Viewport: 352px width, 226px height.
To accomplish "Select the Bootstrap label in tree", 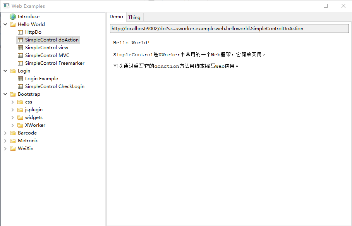I will tap(29, 94).
